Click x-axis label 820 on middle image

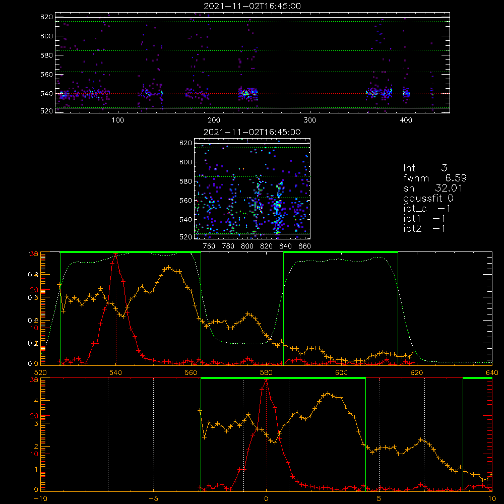(267, 246)
